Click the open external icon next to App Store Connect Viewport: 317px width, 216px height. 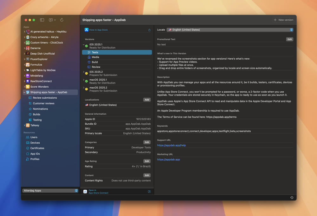point(149,192)
